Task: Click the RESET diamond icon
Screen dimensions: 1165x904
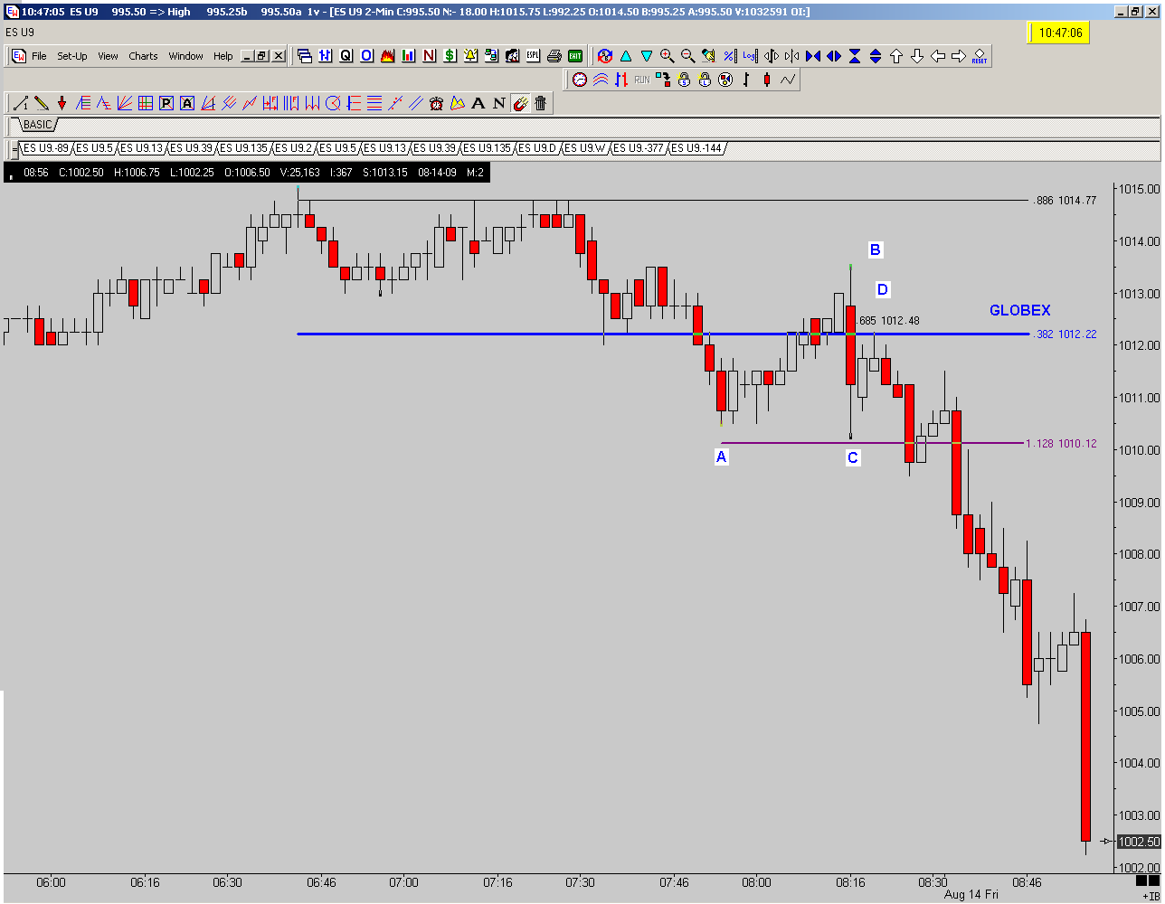Action: 980,56
